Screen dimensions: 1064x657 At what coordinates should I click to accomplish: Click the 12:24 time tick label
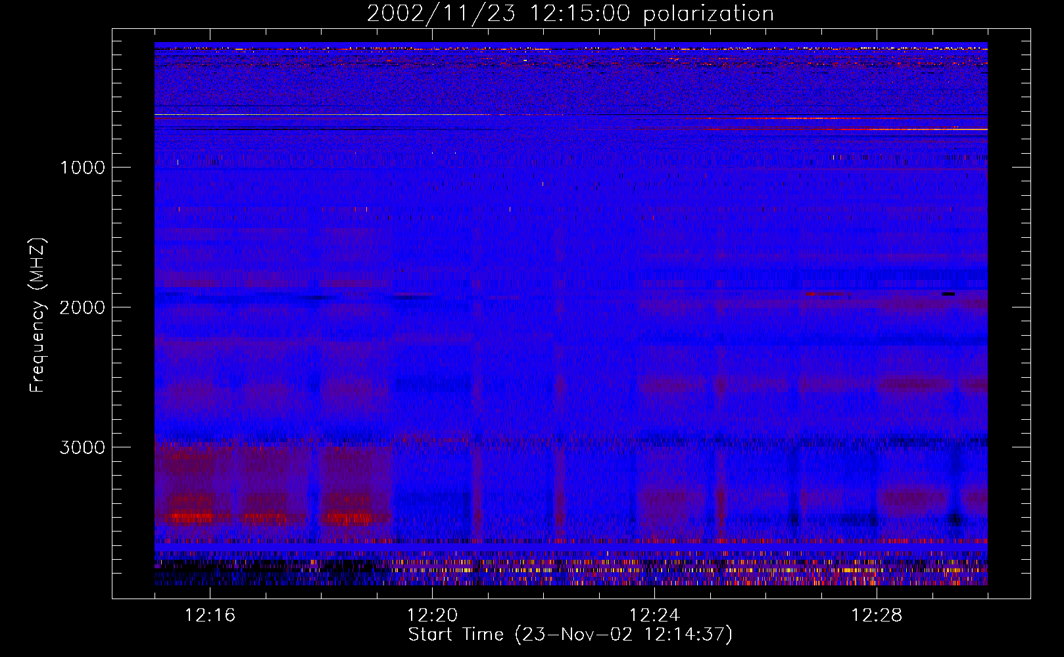click(654, 616)
